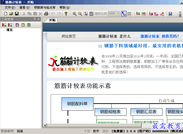Select the zoom-to-selection icon

(x=86, y=14)
